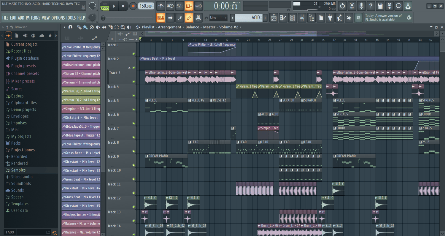
Task: Click the render audio export icon
Action: [390, 6]
